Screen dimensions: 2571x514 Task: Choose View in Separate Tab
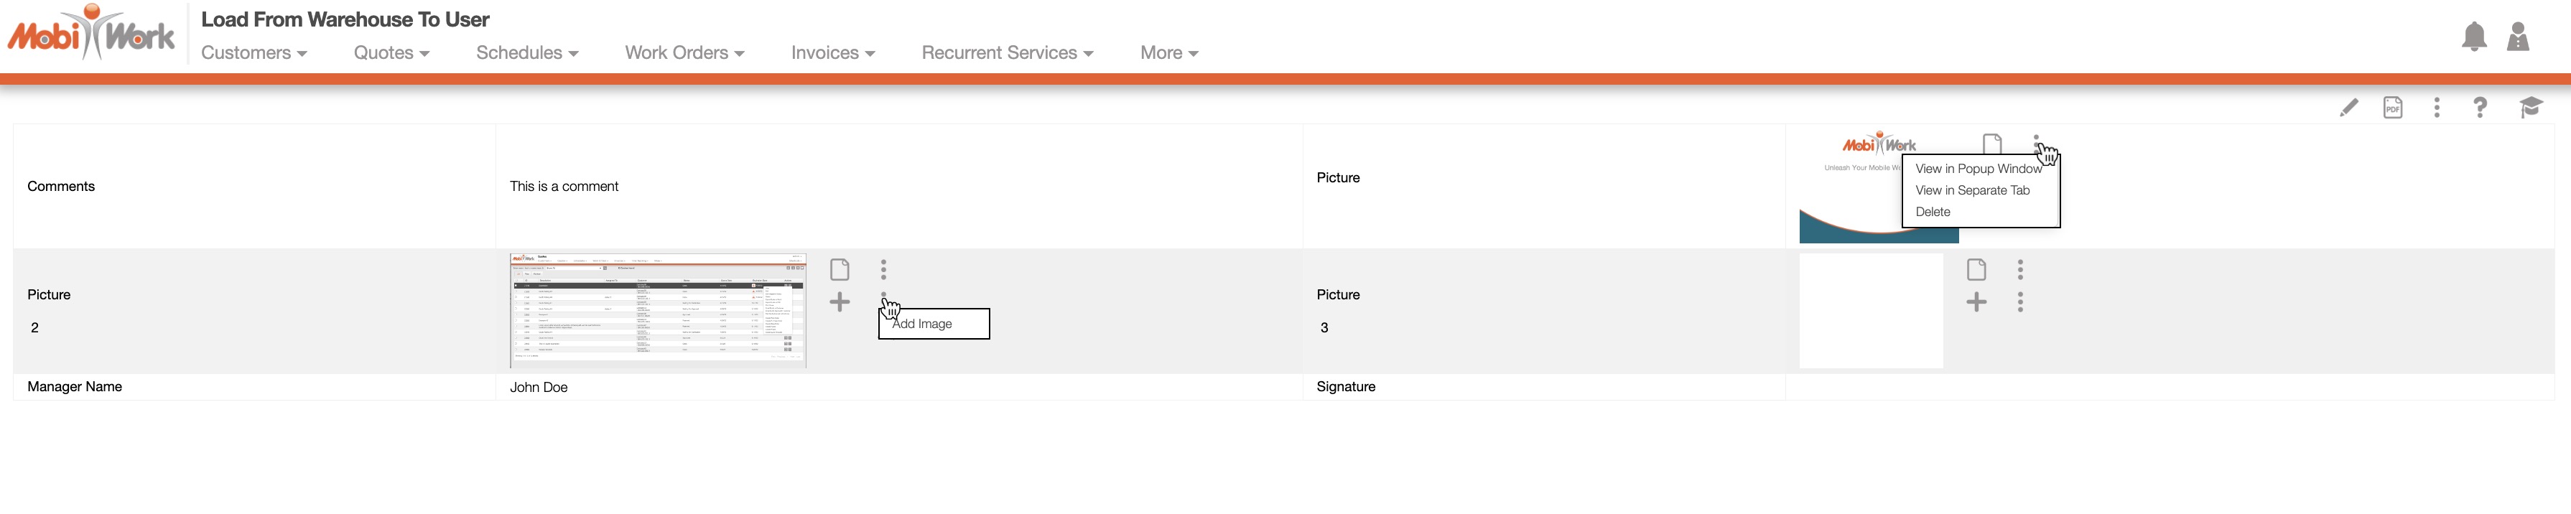click(1972, 191)
